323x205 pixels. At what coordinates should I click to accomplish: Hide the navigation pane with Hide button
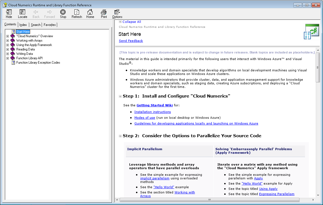(9, 14)
